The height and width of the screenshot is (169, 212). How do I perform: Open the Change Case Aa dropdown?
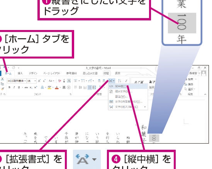[x=51, y=81]
